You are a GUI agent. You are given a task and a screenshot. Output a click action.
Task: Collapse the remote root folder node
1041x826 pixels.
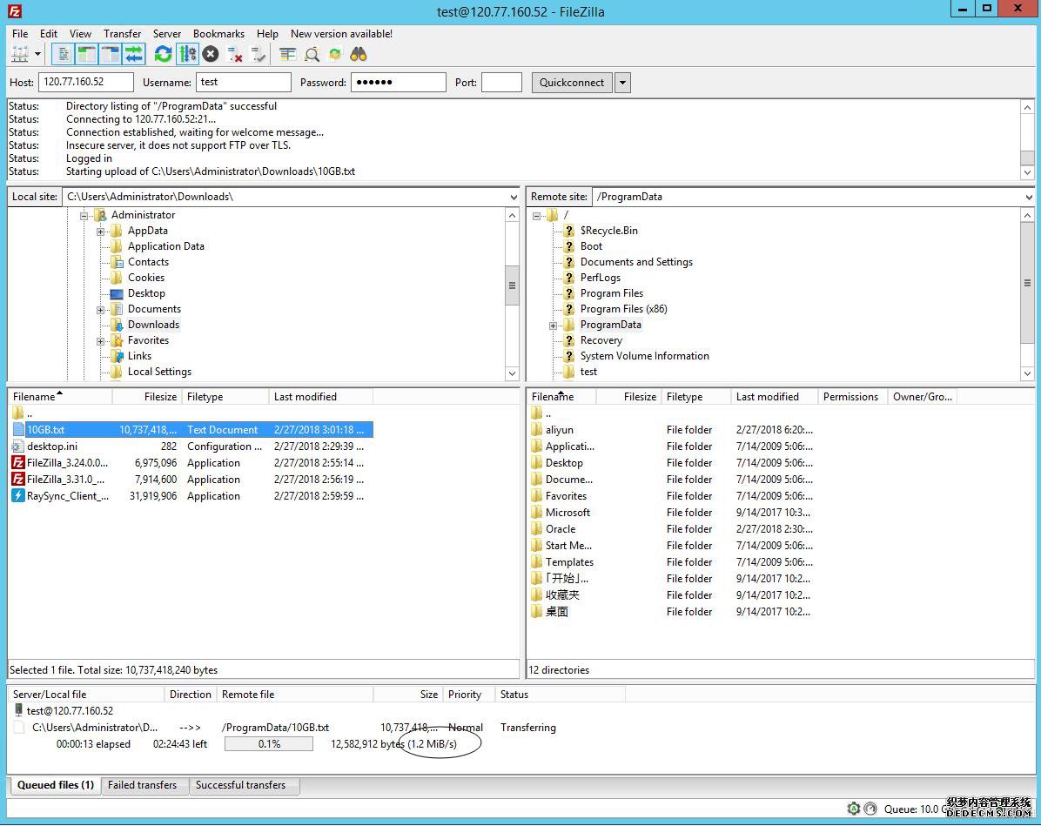coord(536,216)
